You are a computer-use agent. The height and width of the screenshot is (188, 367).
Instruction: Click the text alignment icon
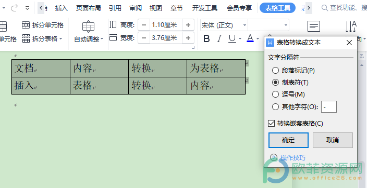pos(314,26)
